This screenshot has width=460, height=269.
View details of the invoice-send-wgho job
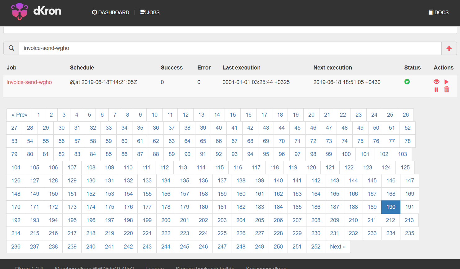436,82
